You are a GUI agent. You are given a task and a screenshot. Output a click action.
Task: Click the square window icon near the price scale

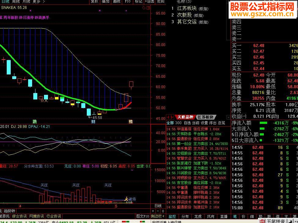click(148, 8)
